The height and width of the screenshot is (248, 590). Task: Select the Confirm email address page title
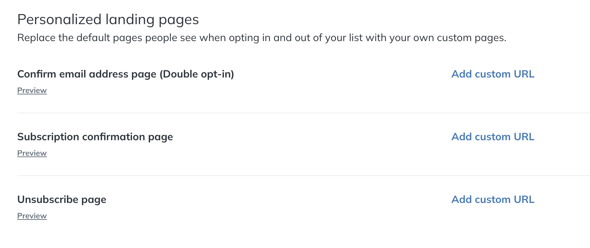(87, 74)
